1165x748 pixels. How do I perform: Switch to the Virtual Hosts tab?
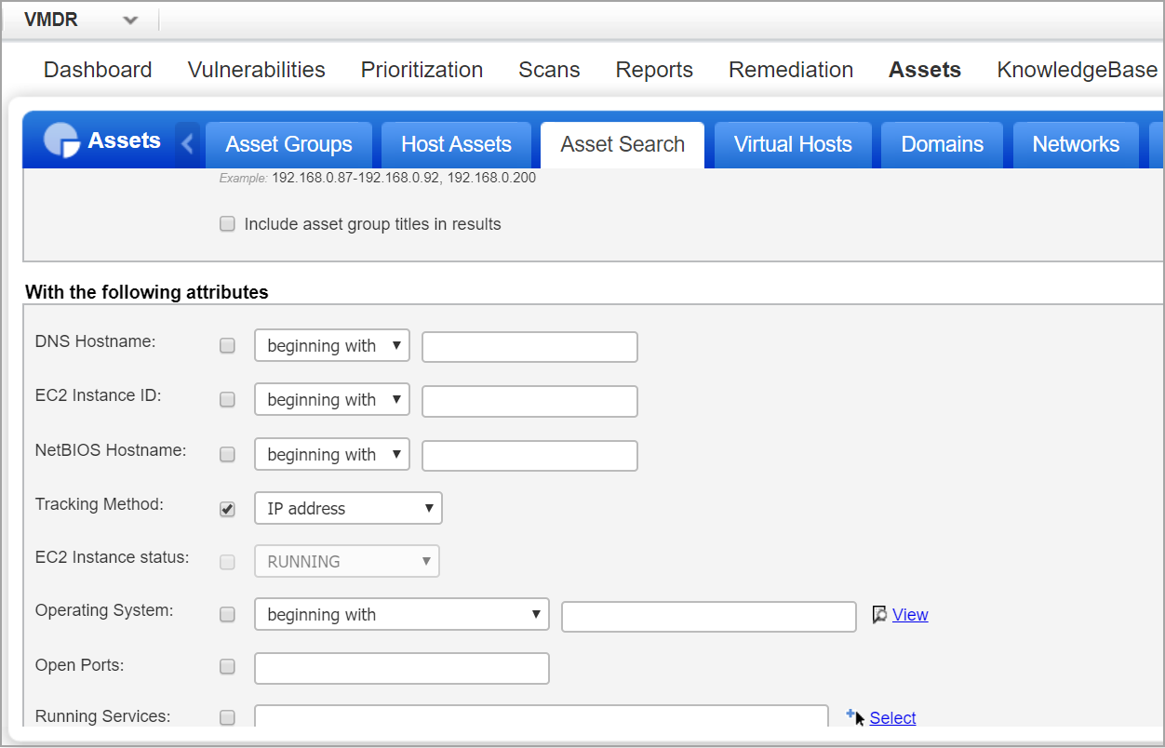tap(793, 145)
